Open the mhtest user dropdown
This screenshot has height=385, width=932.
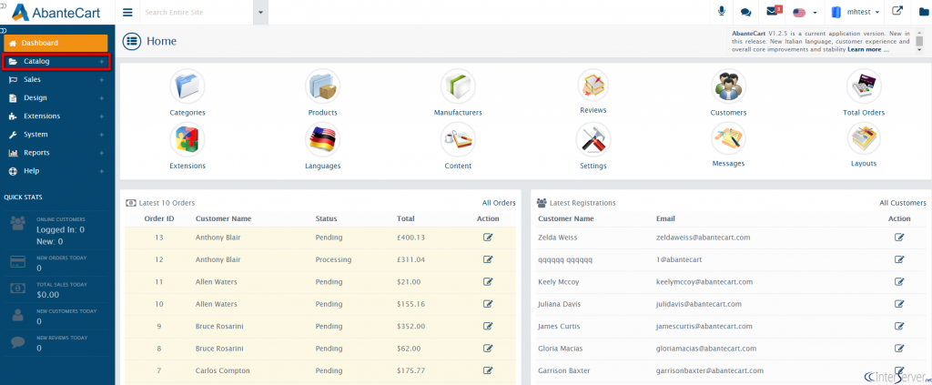tap(856, 12)
